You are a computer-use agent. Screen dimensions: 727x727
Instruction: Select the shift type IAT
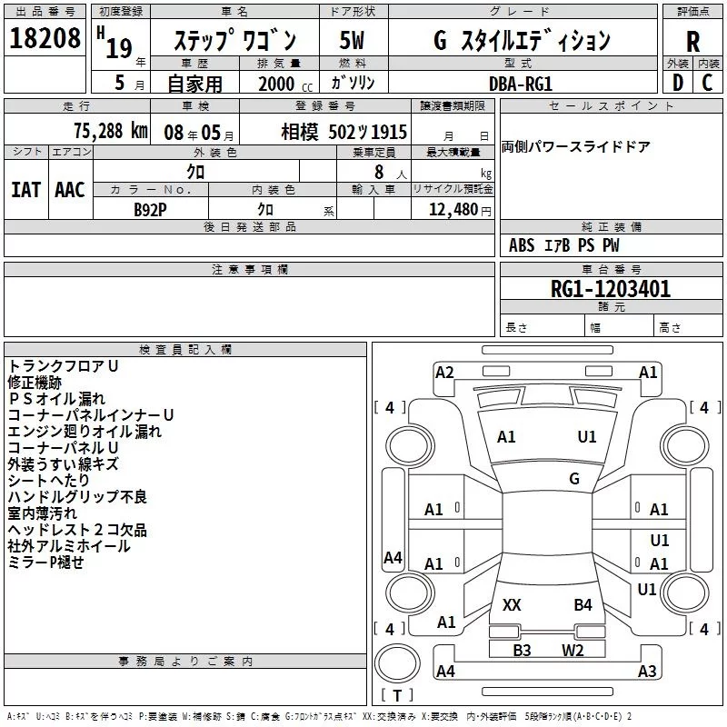[x=26, y=190]
